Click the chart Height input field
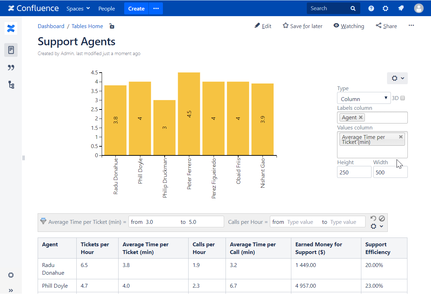431x294 pixels. click(x=354, y=172)
